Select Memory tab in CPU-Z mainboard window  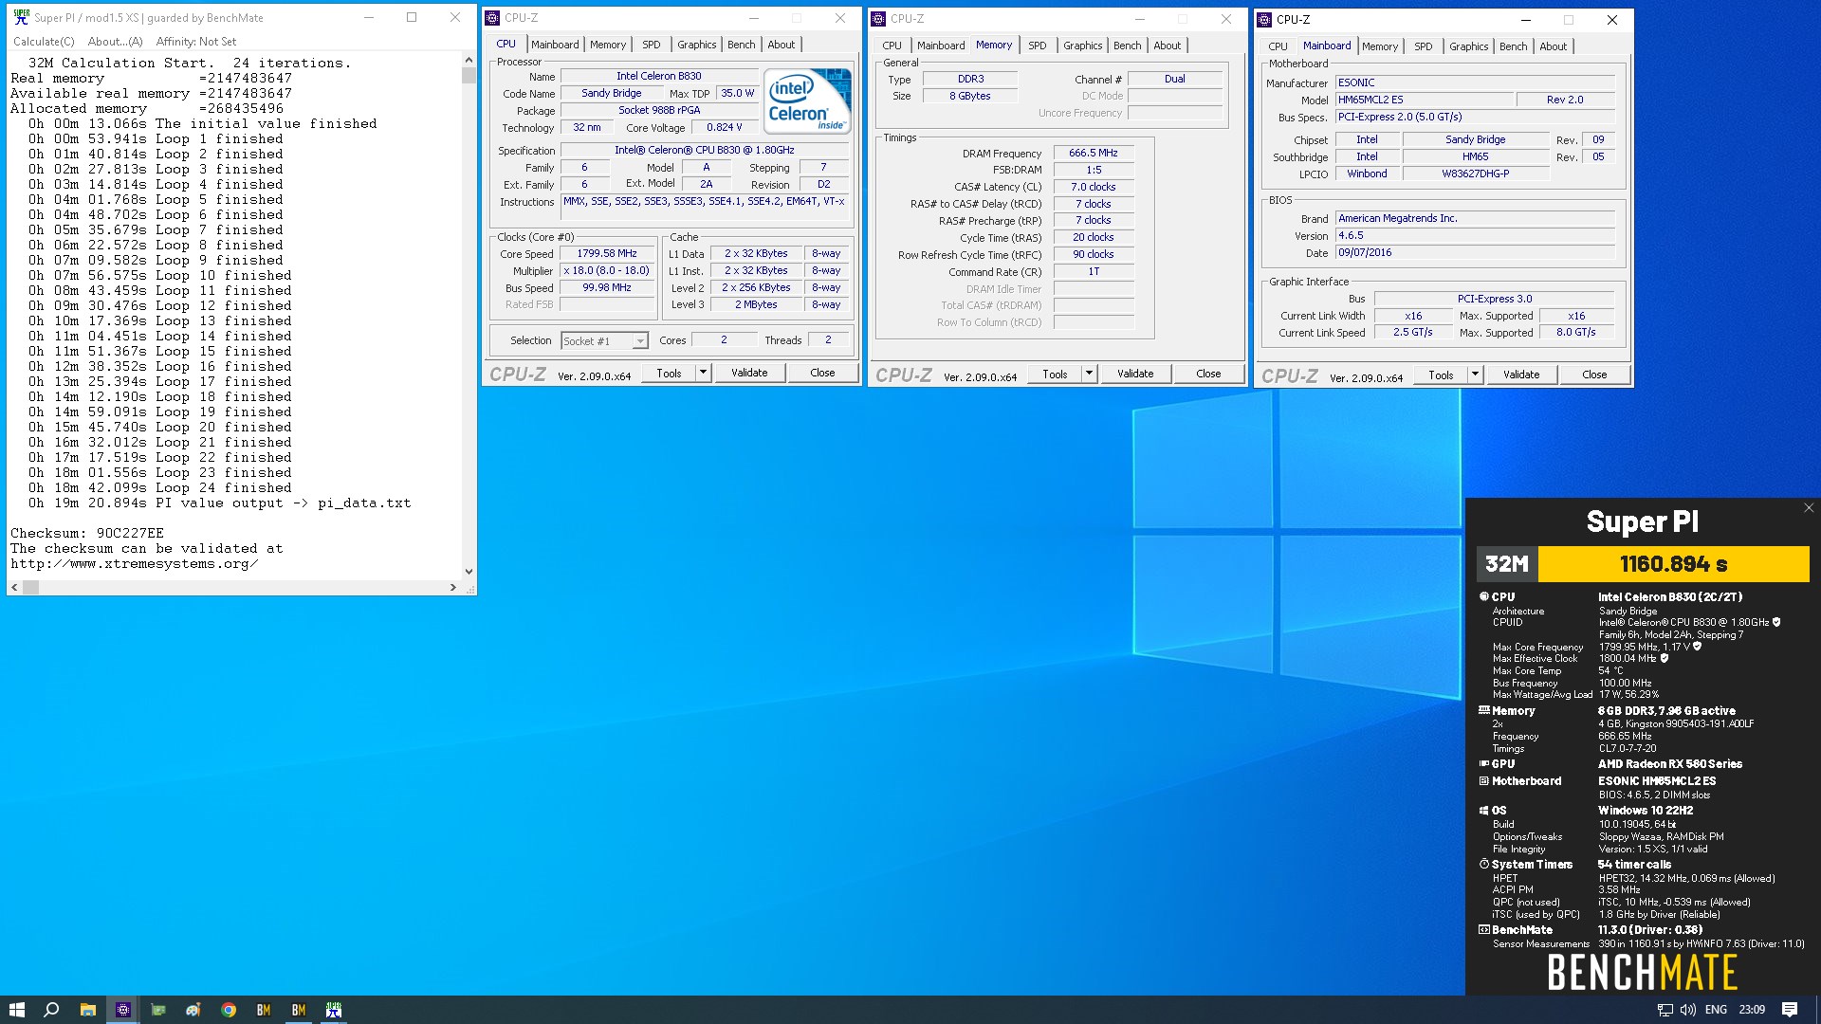tap(1379, 46)
